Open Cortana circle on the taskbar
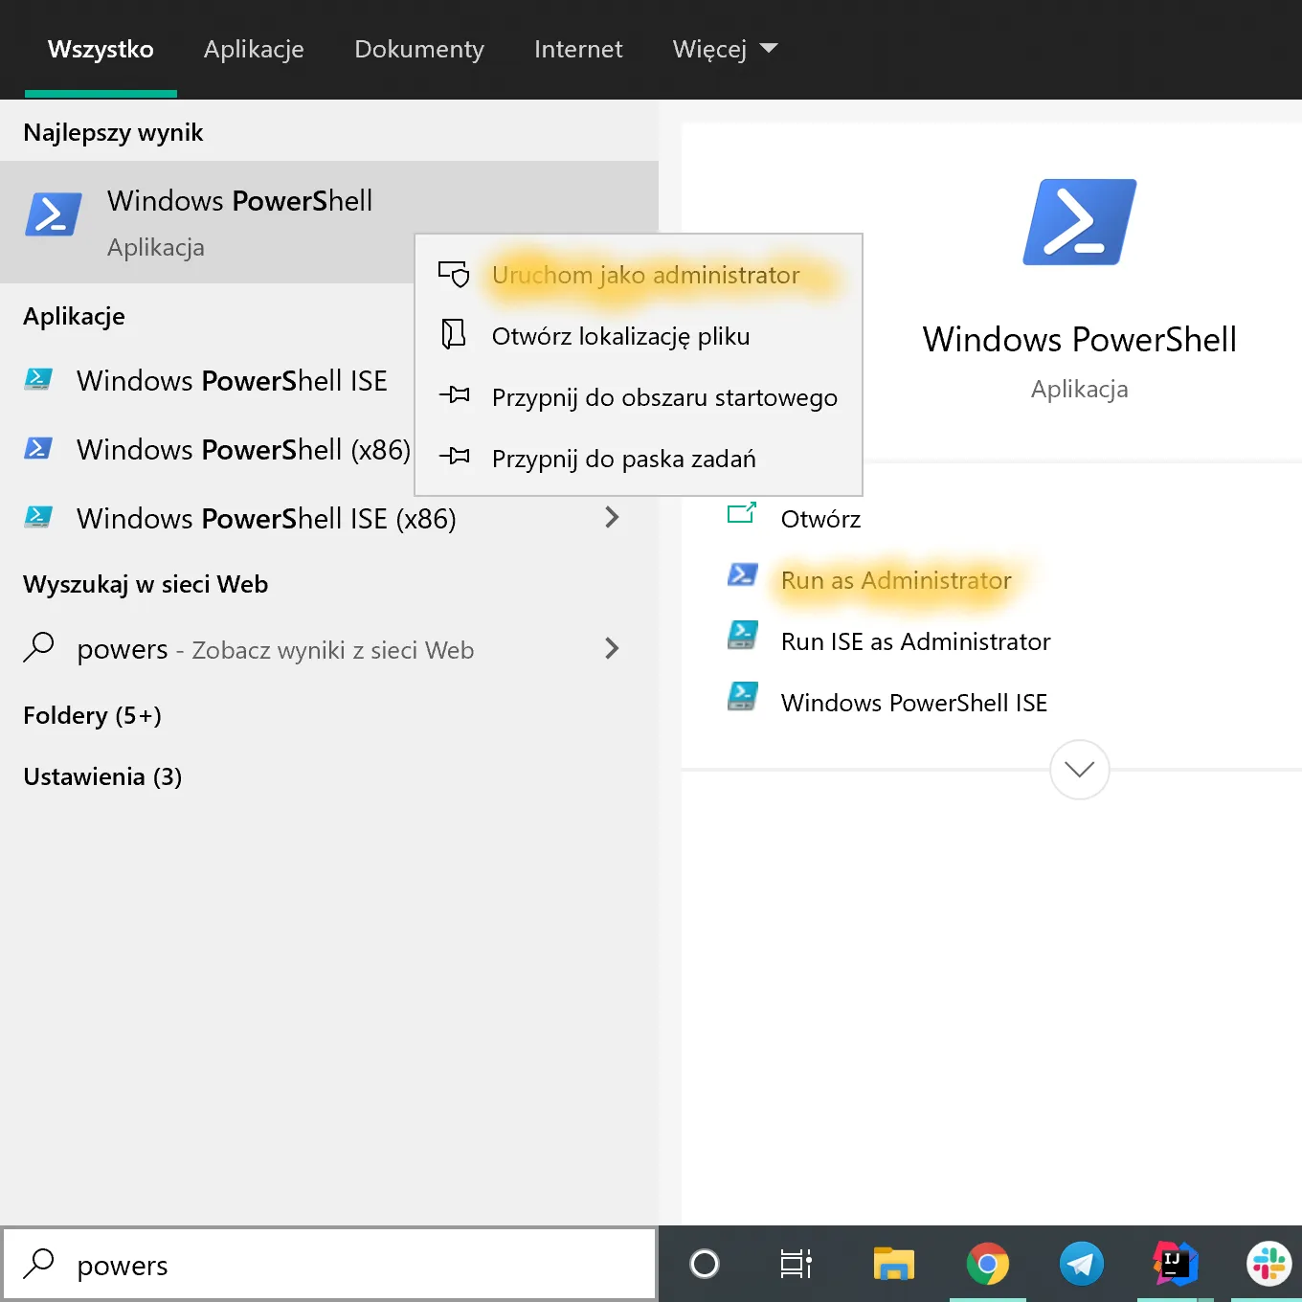 (705, 1264)
